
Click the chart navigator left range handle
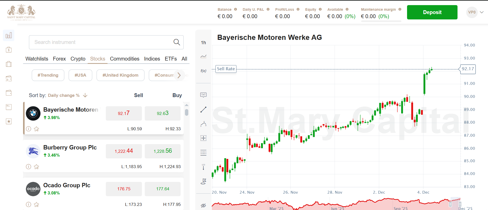(x=450, y=204)
